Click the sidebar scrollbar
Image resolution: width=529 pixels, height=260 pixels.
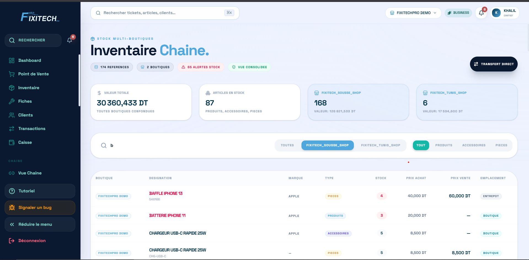79,80
